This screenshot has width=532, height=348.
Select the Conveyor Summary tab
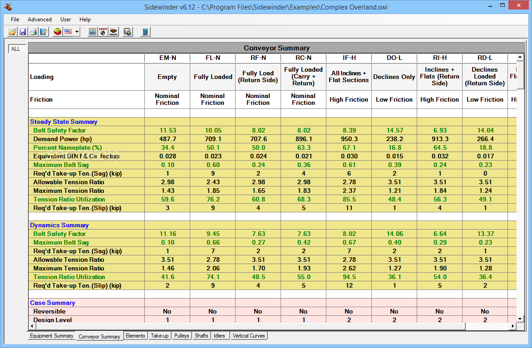pos(99,336)
